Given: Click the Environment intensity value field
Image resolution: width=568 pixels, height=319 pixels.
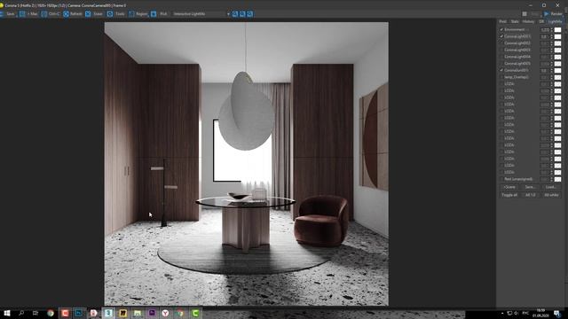Looking at the screenshot, I should [545, 29].
